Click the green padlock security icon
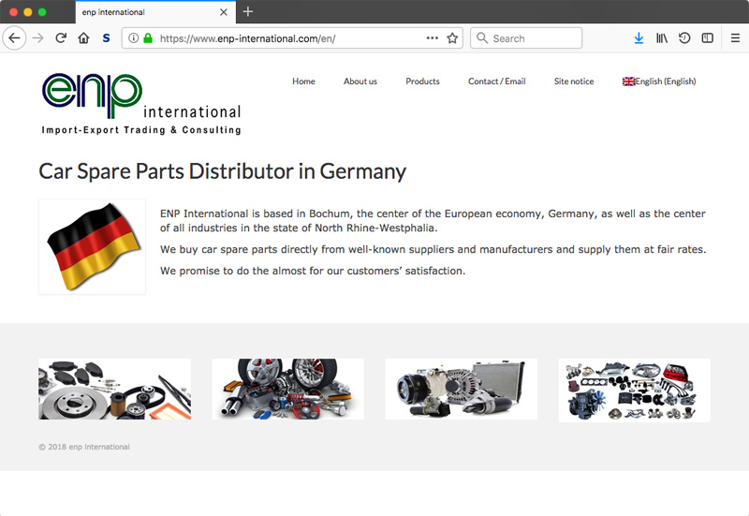This screenshot has height=516, width=749. (148, 37)
